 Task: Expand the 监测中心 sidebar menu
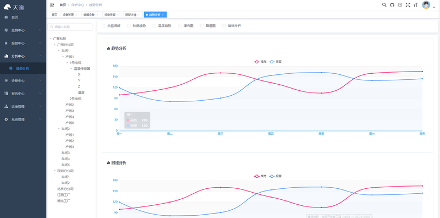23,30
